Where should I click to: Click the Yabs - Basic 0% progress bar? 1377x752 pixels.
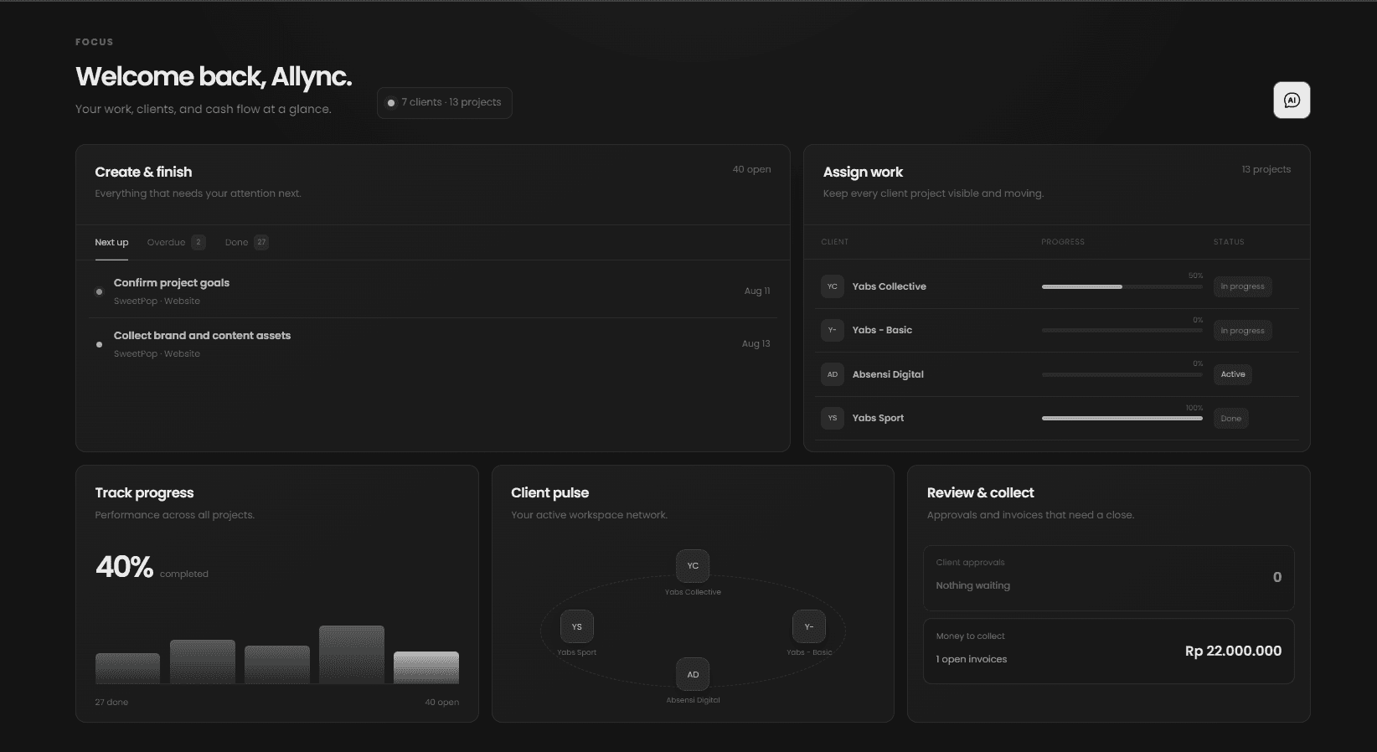[1122, 330]
